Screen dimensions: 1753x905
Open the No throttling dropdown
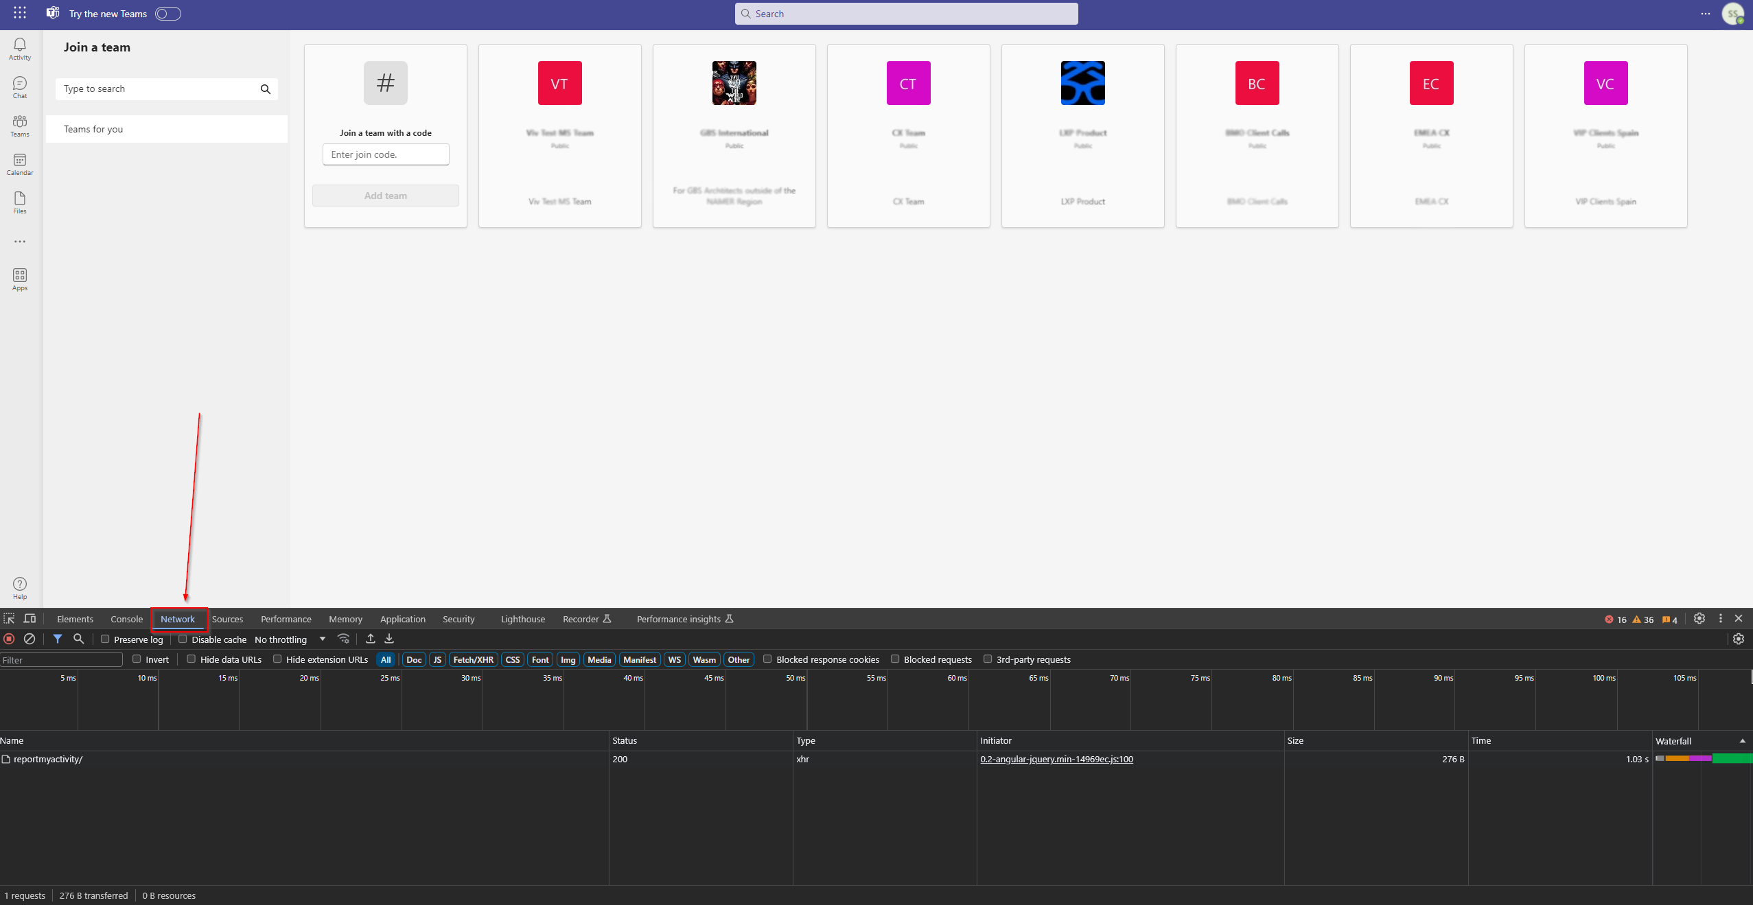[290, 639]
